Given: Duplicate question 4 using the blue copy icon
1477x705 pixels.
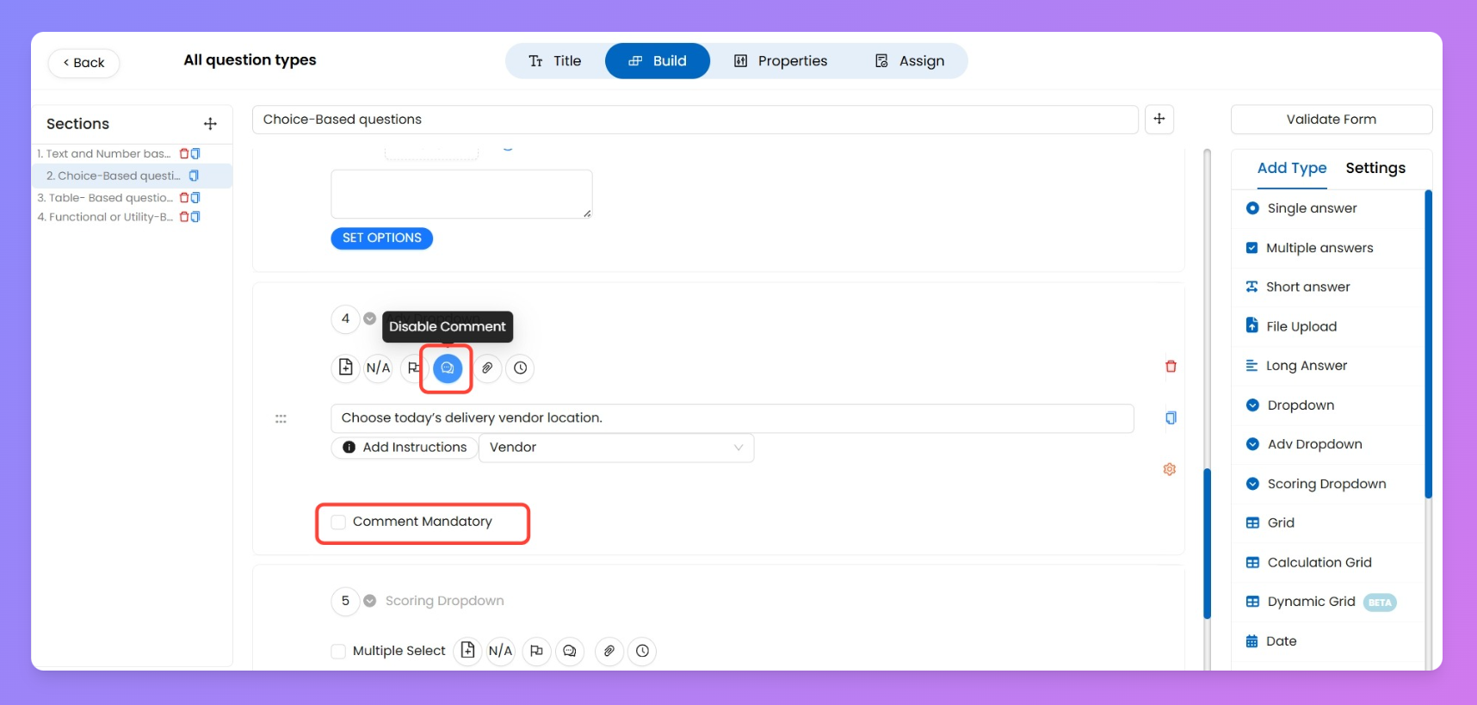Looking at the screenshot, I should click(x=1171, y=418).
